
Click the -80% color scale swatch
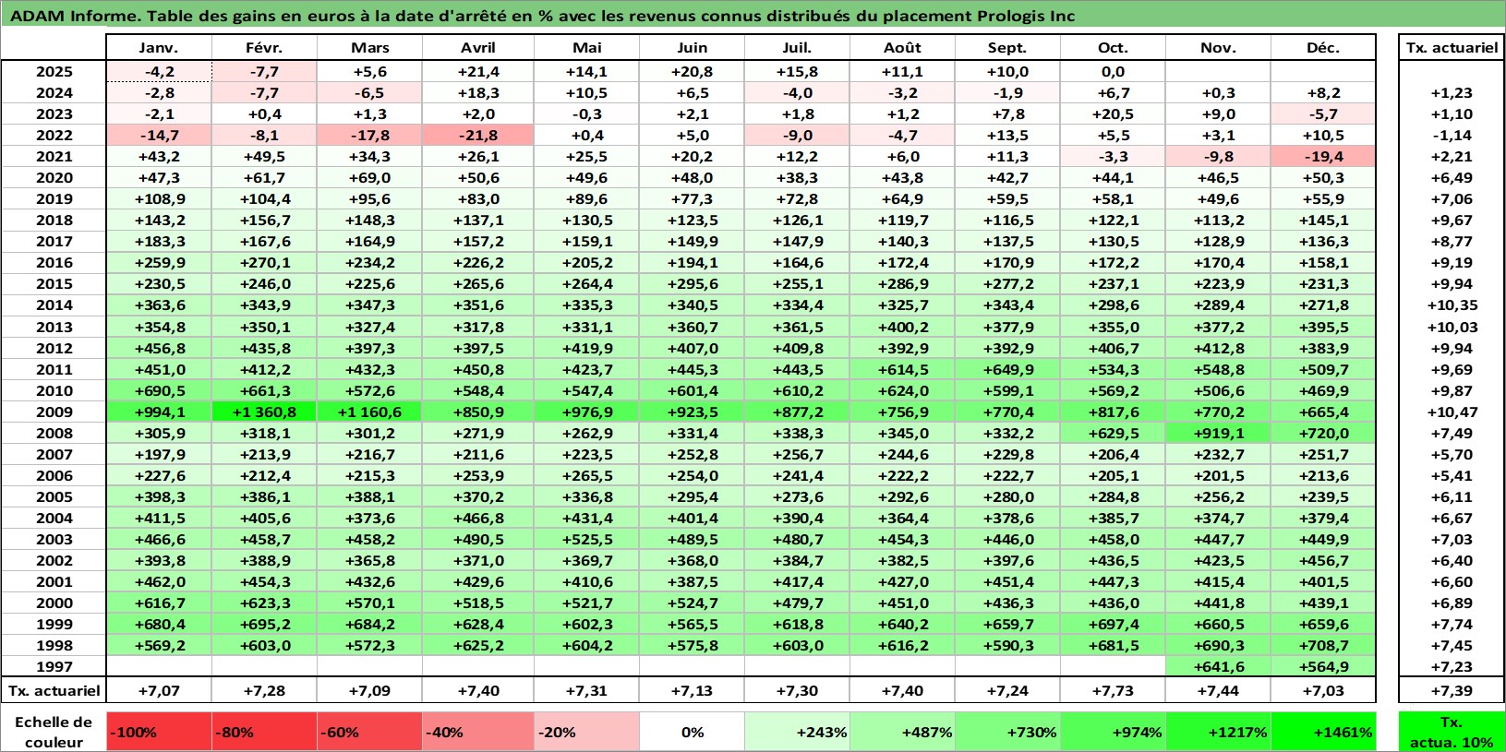(265, 732)
